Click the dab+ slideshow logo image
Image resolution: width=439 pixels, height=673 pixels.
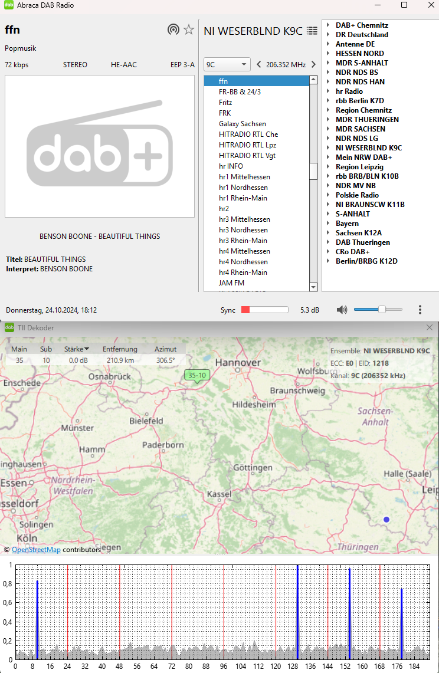click(x=100, y=146)
